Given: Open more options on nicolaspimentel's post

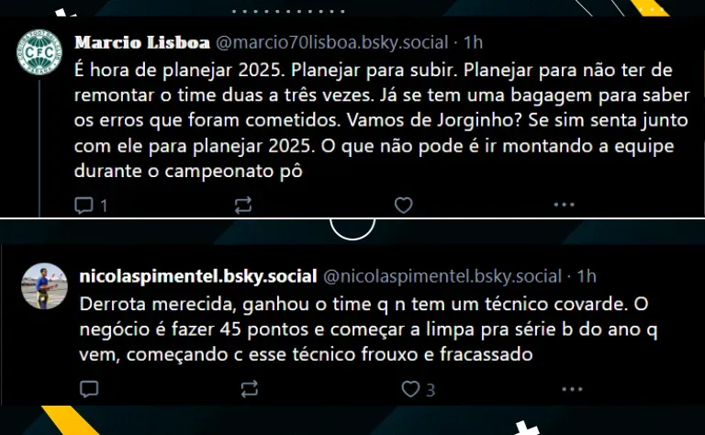Looking at the screenshot, I should [573, 389].
